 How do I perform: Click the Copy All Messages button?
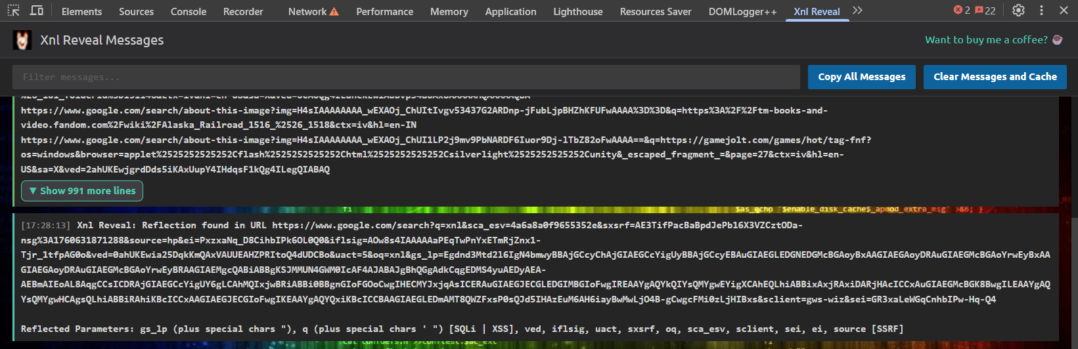point(861,77)
